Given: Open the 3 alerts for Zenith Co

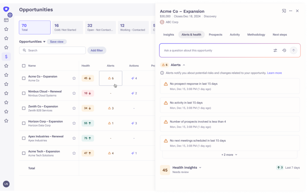Looking at the screenshot, I should pyautogui.click(x=111, y=108).
